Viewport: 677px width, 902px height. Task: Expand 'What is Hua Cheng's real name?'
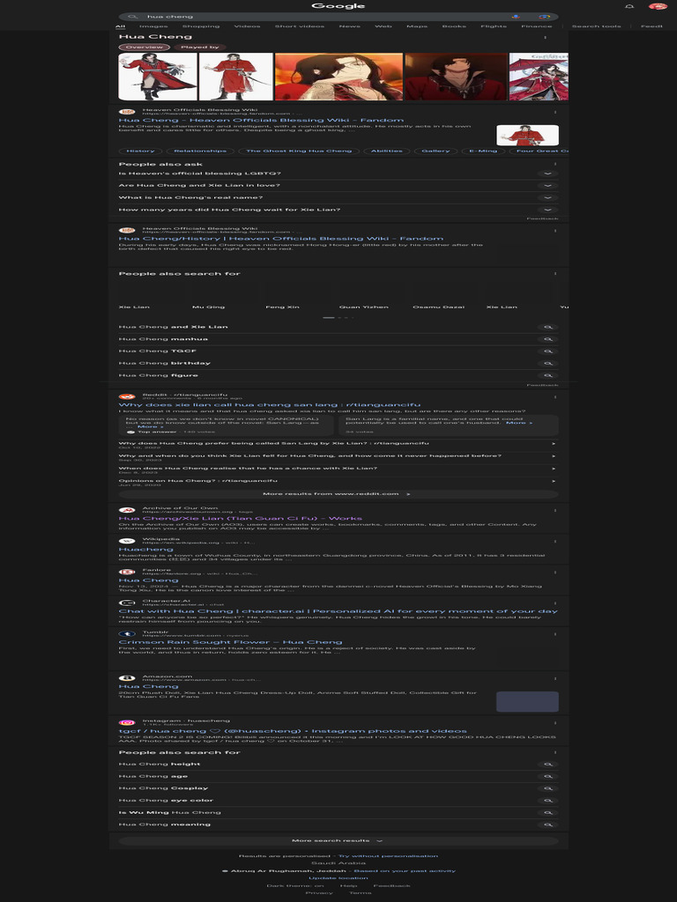(338, 197)
